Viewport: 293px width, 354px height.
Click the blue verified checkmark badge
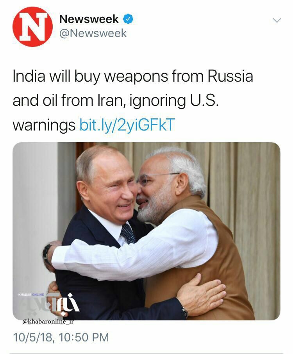tap(128, 19)
